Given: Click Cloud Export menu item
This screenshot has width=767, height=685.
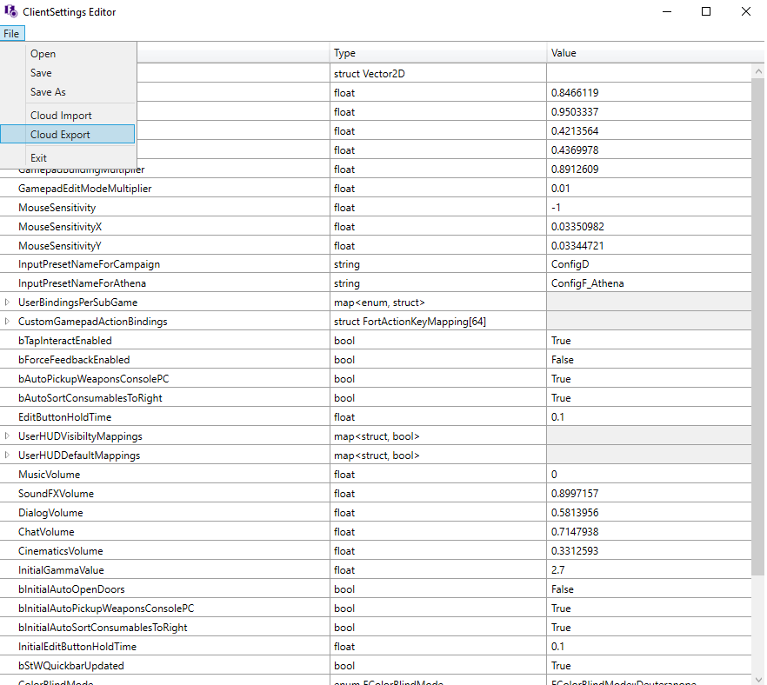Looking at the screenshot, I should (x=68, y=134).
